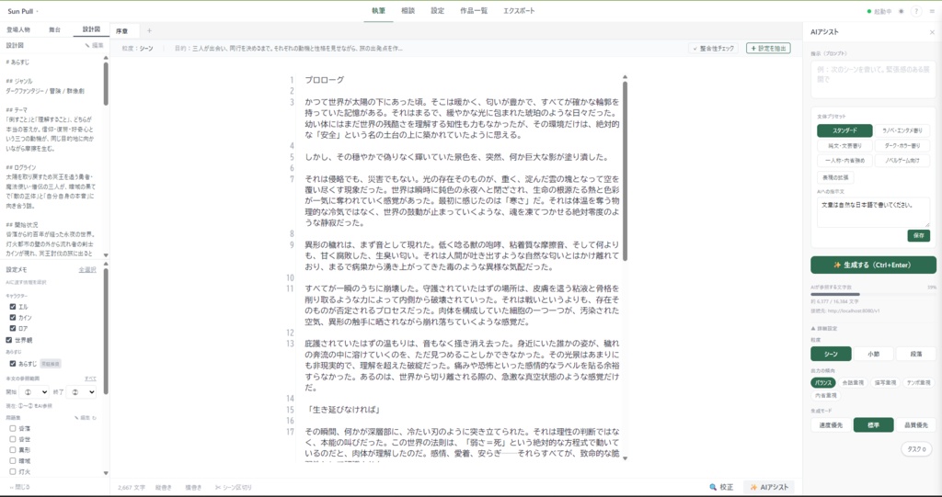
Task: Set granularity to 段落
Action: coord(915,354)
